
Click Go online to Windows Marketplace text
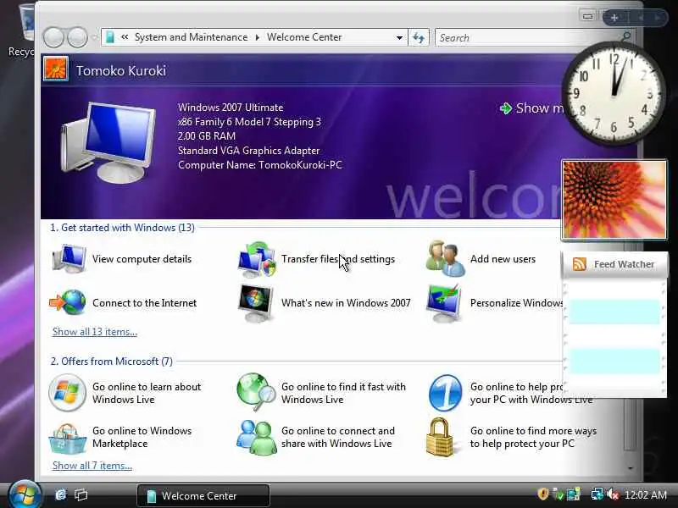tap(142, 437)
